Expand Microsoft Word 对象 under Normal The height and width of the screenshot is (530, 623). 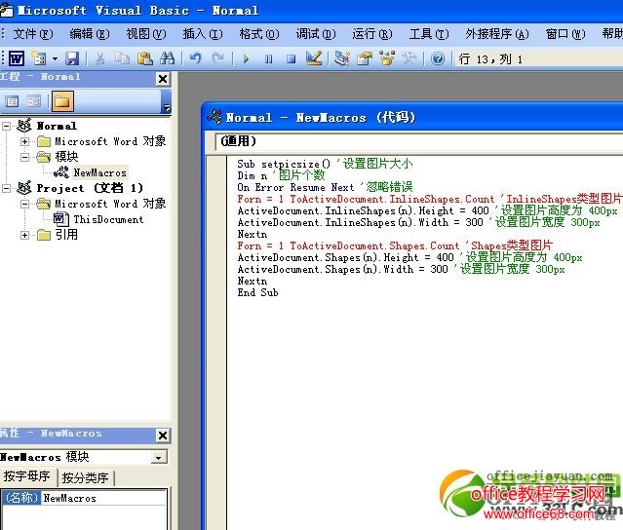[24, 141]
